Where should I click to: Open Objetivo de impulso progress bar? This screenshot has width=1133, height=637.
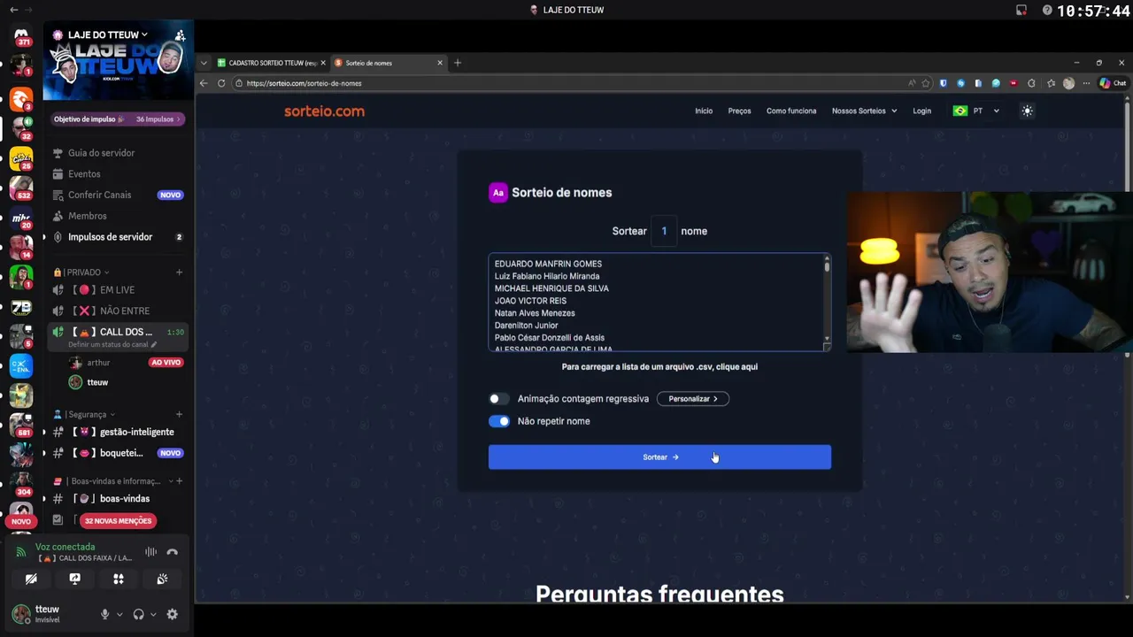coord(118,119)
